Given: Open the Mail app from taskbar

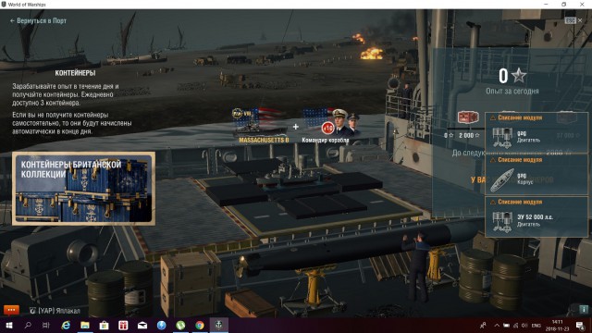Looking at the screenshot, I should [x=142, y=325].
